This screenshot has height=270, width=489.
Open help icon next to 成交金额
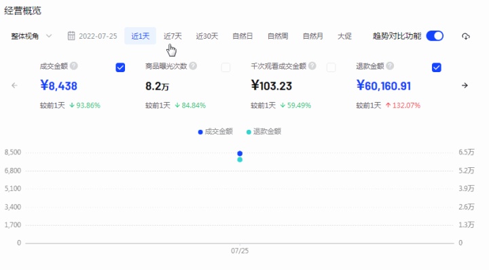tap(73, 66)
